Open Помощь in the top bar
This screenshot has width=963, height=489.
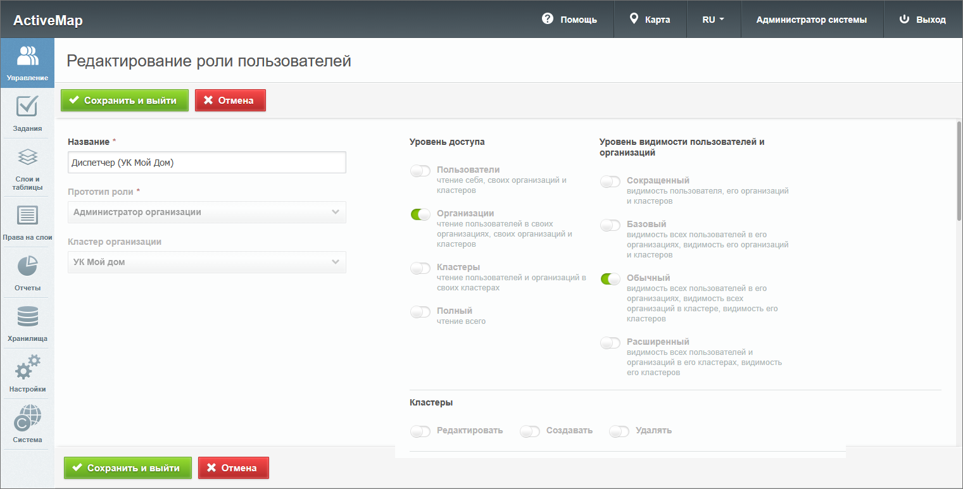tap(570, 20)
